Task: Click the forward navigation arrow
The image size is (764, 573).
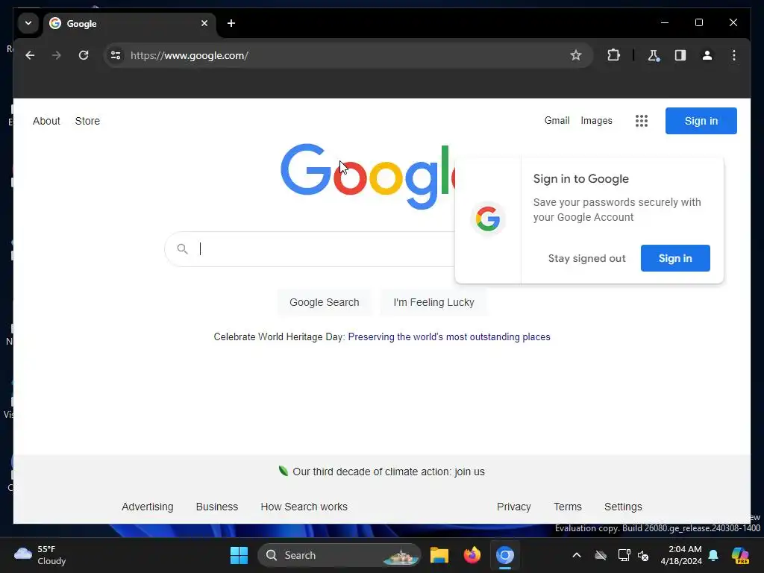Action: [x=57, y=55]
